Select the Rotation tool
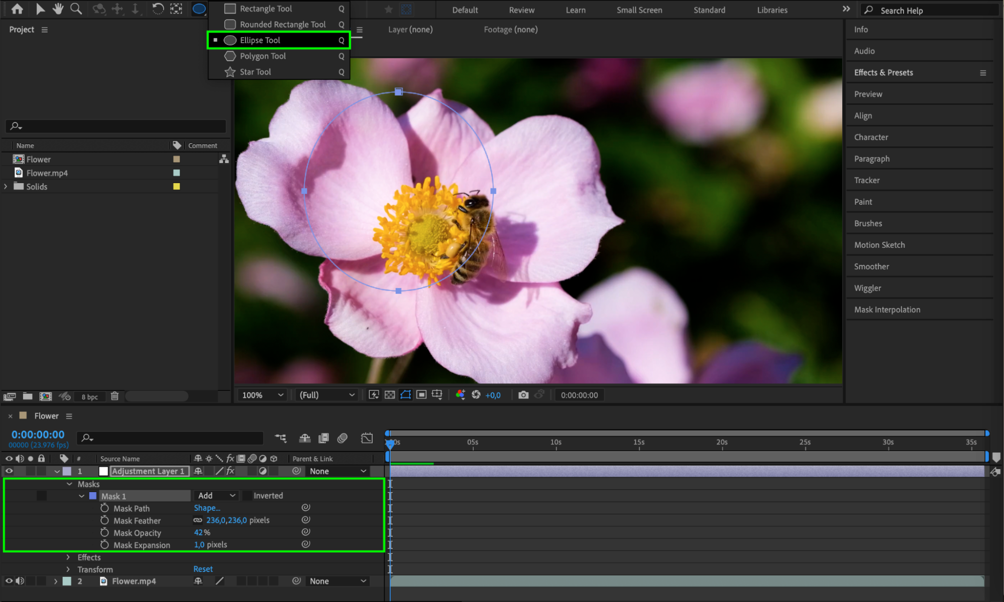 pyautogui.click(x=157, y=9)
